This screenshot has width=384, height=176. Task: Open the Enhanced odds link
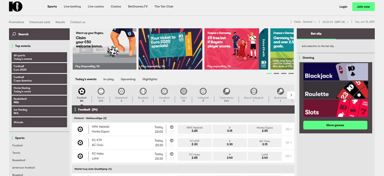click(x=40, y=22)
